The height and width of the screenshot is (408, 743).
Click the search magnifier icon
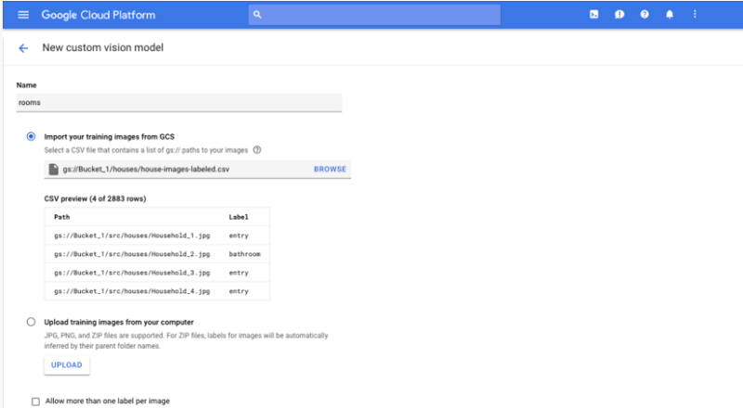point(257,15)
